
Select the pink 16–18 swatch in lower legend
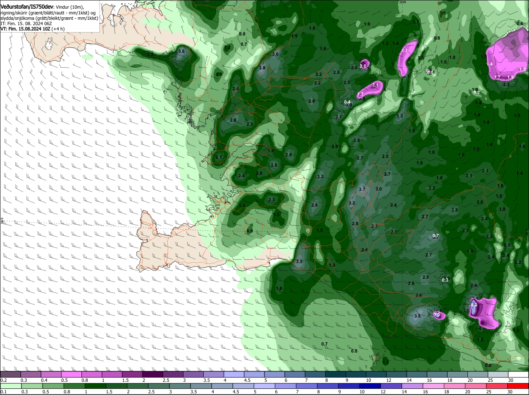click(434, 386)
